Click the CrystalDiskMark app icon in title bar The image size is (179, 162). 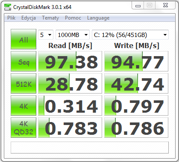pyautogui.click(x=8, y=7)
